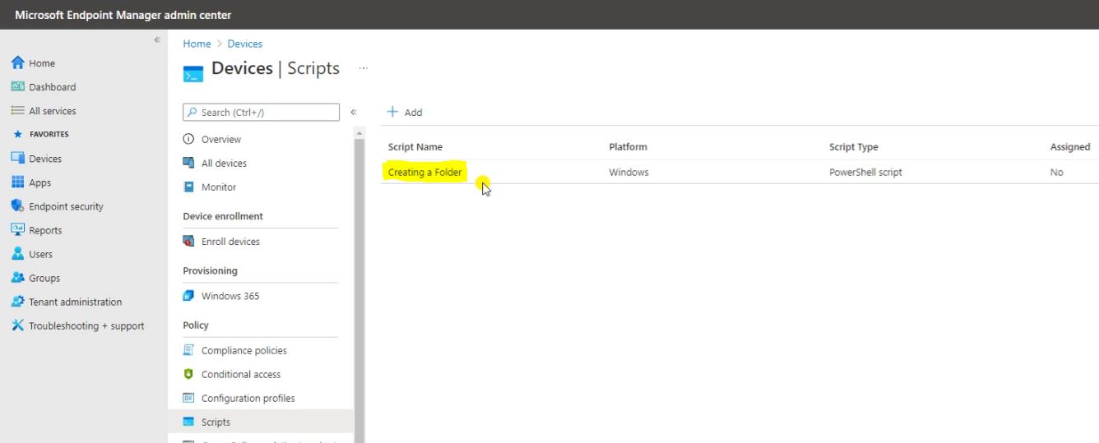Open Home in the left navigation

tap(42, 63)
